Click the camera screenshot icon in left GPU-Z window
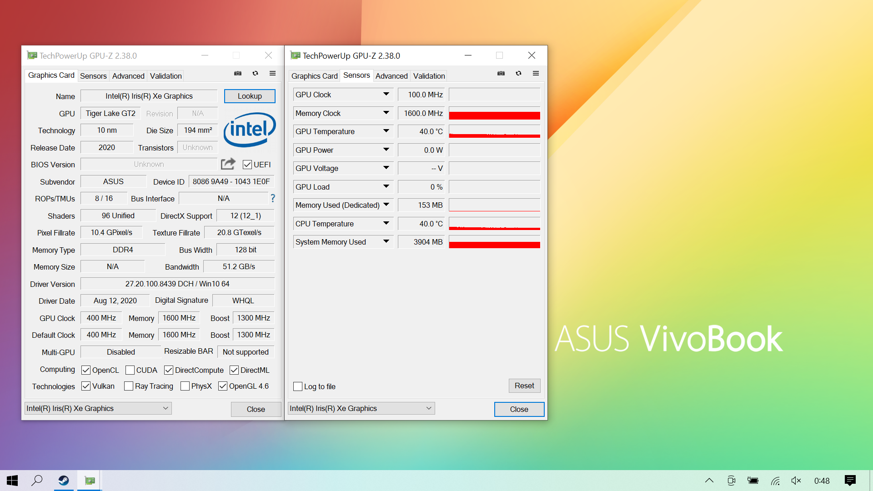The height and width of the screenshot is (491, 873). [238, 73]
